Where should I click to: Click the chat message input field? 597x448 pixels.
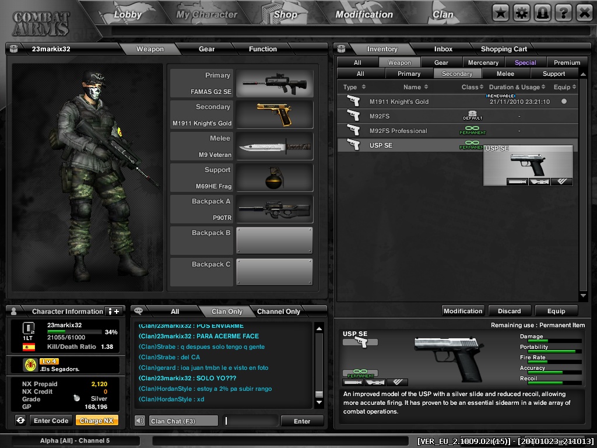251,421
